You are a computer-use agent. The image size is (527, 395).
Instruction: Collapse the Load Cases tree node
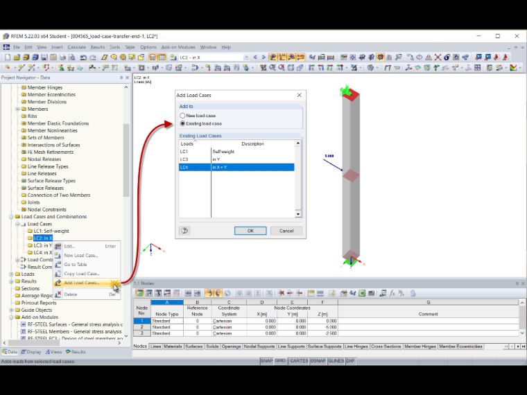(x=17, y=224)
